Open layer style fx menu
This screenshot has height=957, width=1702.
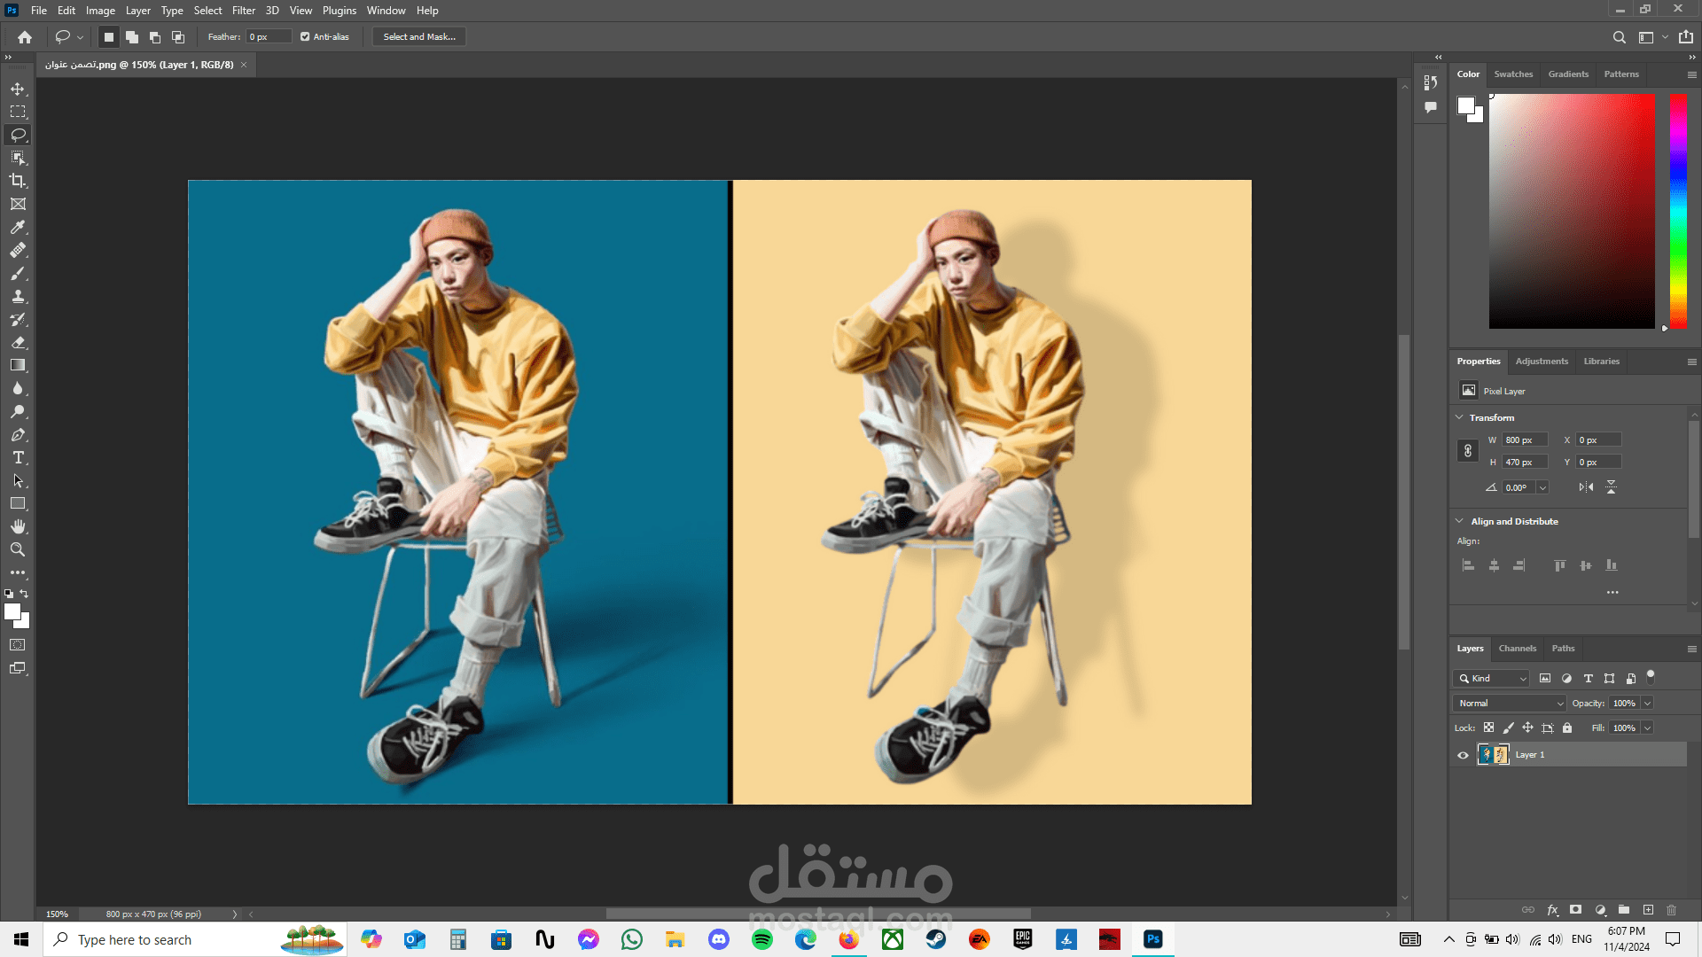1552,910
